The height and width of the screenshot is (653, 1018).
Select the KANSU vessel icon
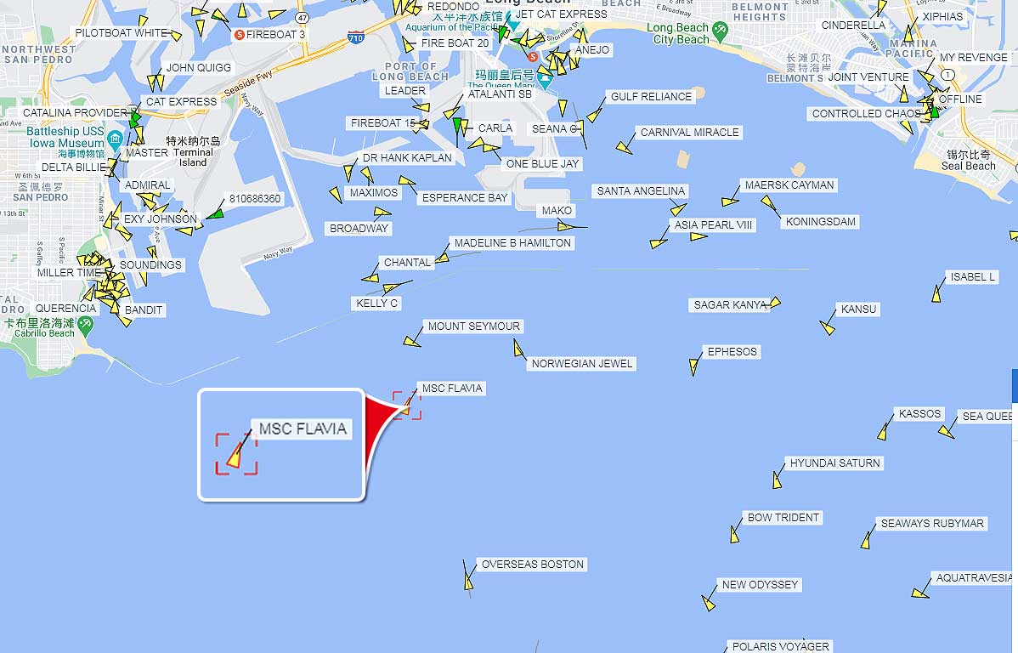coord(827,327)
